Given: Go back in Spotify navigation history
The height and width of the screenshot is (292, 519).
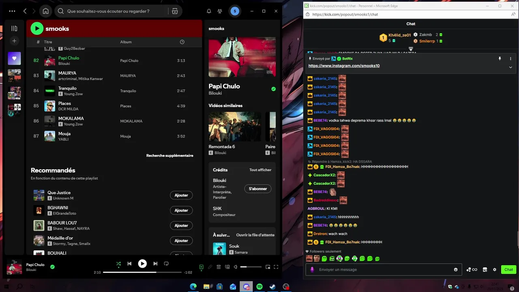Looking at the screenshot, I should click(x=25, y=11).
